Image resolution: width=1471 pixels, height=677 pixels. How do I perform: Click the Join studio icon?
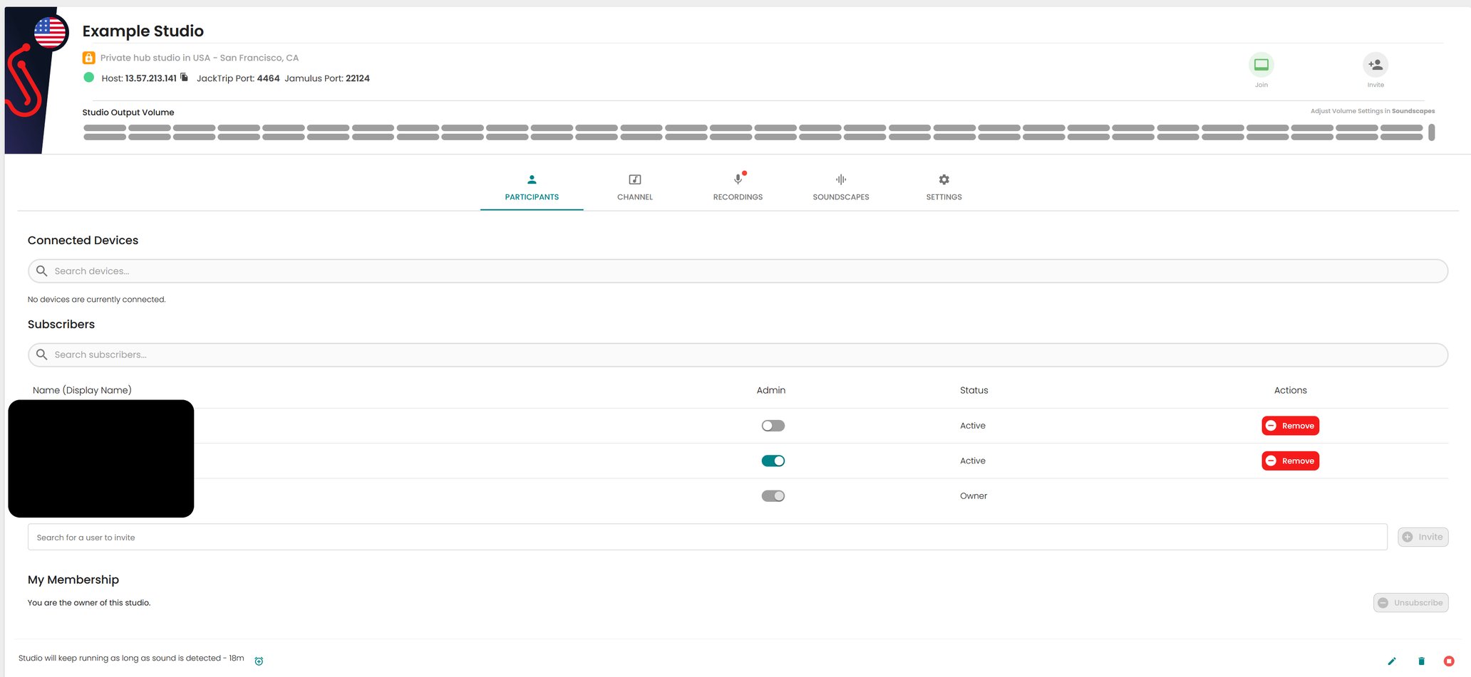[1261, 65]
